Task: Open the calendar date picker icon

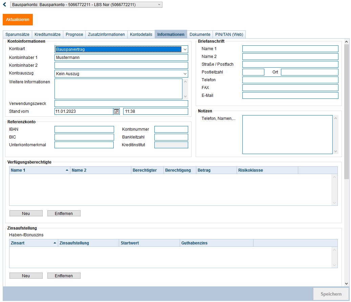Action: click(x=116, y=111)
